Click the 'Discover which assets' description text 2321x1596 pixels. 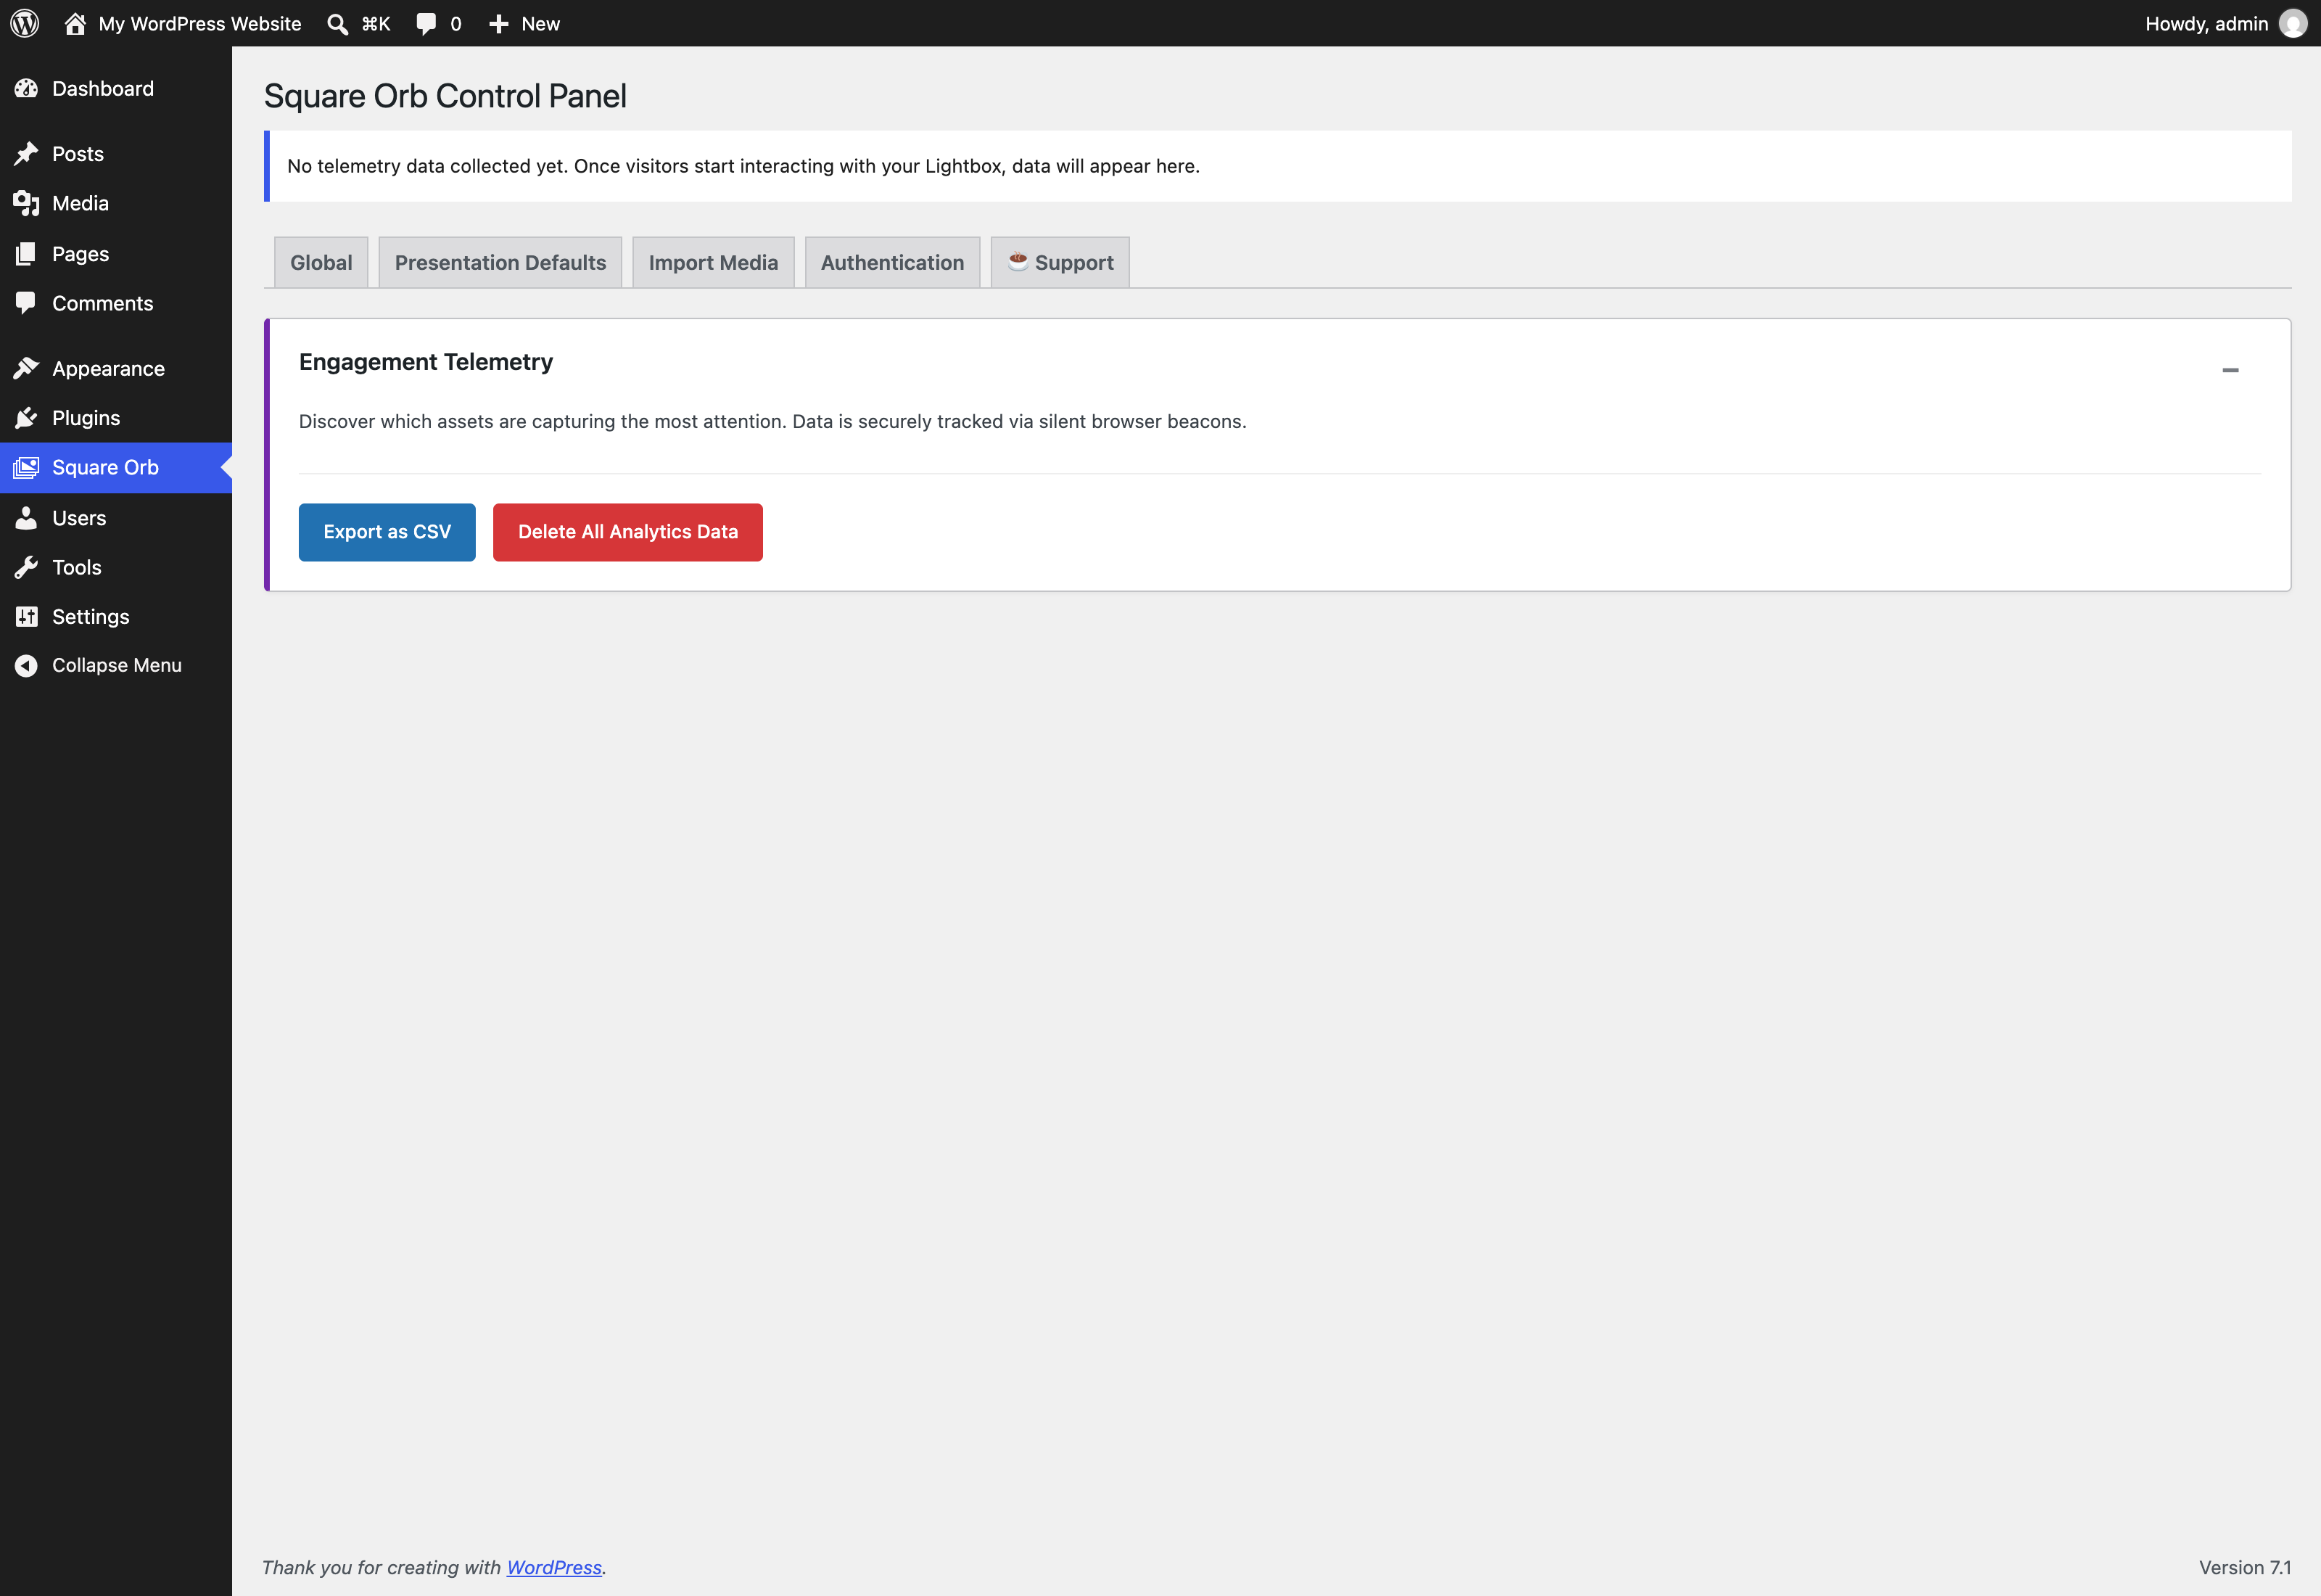[x=772, y=421]
